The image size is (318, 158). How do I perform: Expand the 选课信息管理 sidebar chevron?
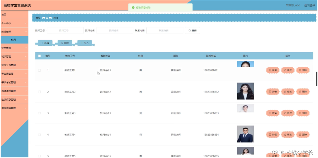26,100
